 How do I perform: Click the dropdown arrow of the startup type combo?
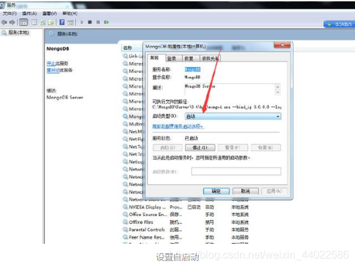pos(278,117)
